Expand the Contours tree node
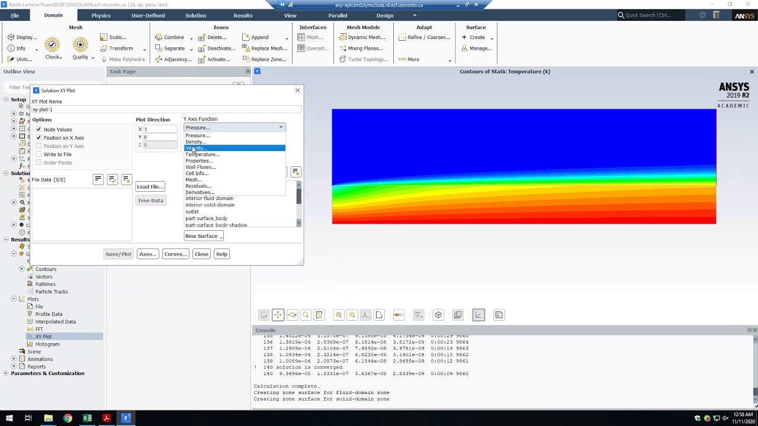This screenshot has width=758, height=426. click(x=22, y=269)
